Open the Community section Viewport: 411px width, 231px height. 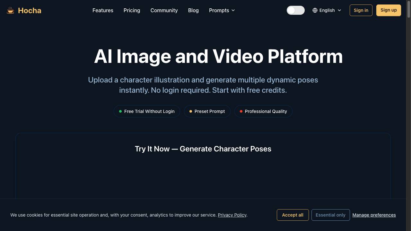164,10
